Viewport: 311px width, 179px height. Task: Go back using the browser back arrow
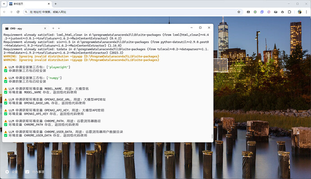tap(5, 12)
